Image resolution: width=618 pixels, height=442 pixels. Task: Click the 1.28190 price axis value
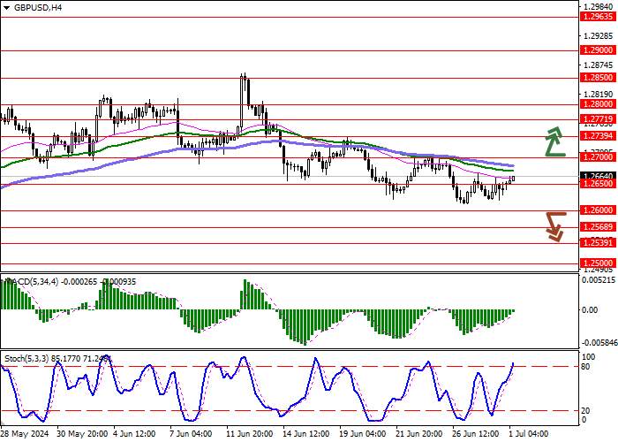pos(599,95)
